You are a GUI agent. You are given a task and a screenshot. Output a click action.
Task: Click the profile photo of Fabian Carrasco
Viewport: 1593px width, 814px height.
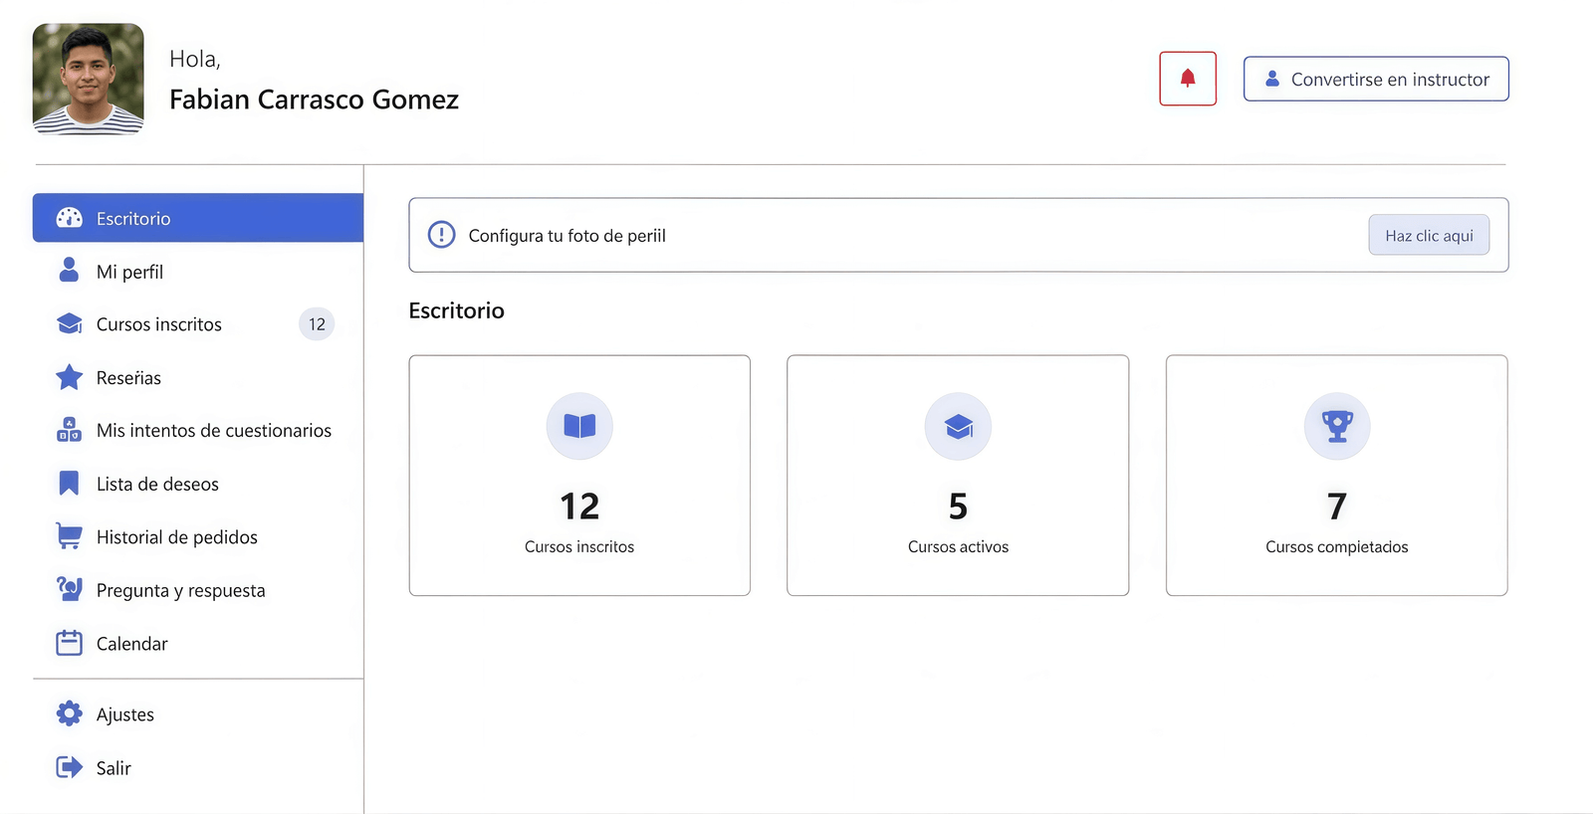[x=89, y=79]
